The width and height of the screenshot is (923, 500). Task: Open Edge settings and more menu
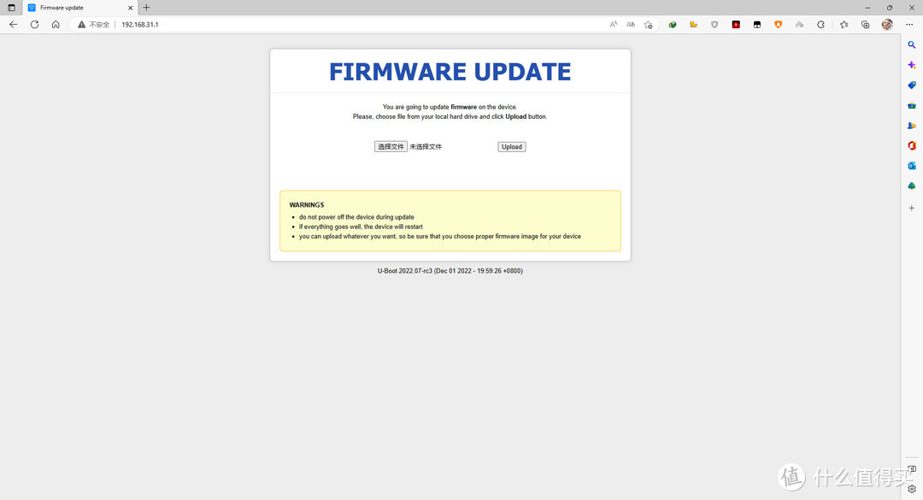(911, 25)
